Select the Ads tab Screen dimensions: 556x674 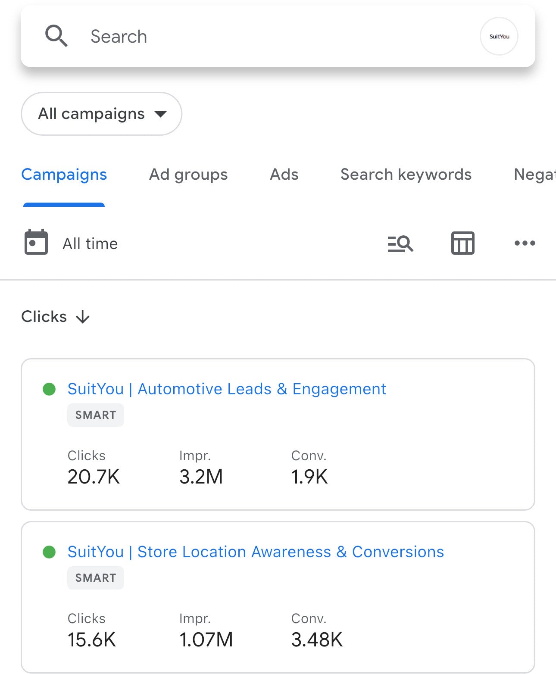(x=284, y=175)
